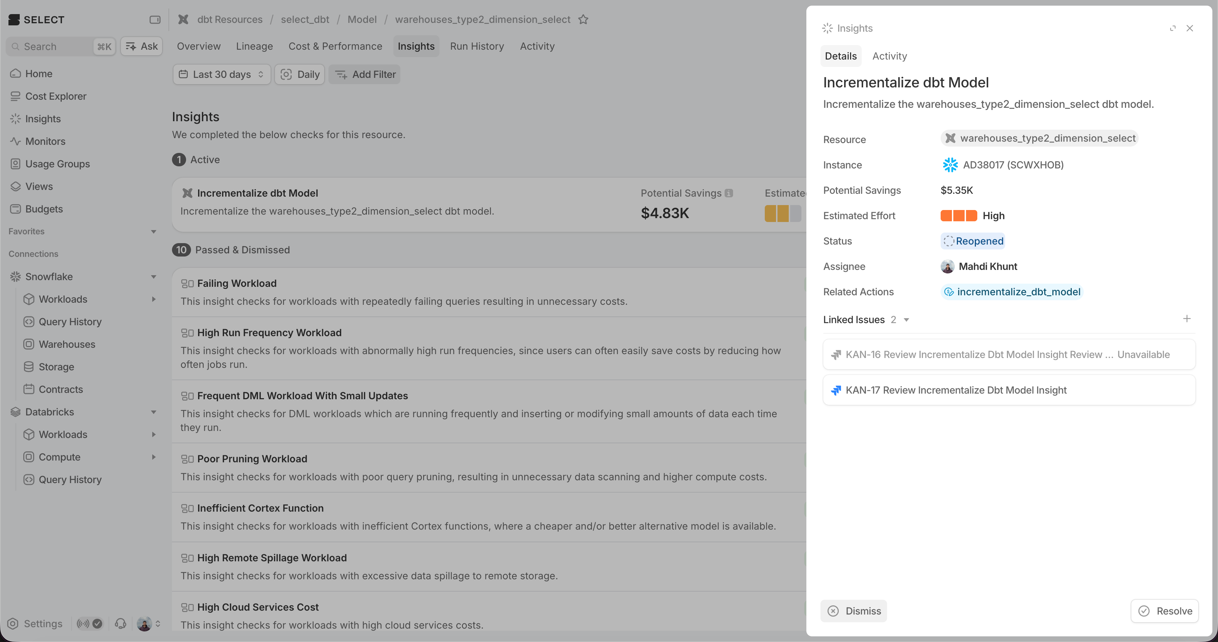Click the Resolve button
Screen dimensions: 1218x642
(x=1164, y=611)
